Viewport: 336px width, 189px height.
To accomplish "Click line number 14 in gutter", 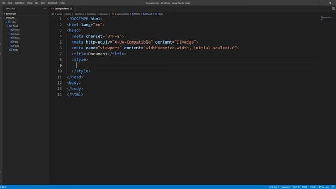I will pos(59,94).
